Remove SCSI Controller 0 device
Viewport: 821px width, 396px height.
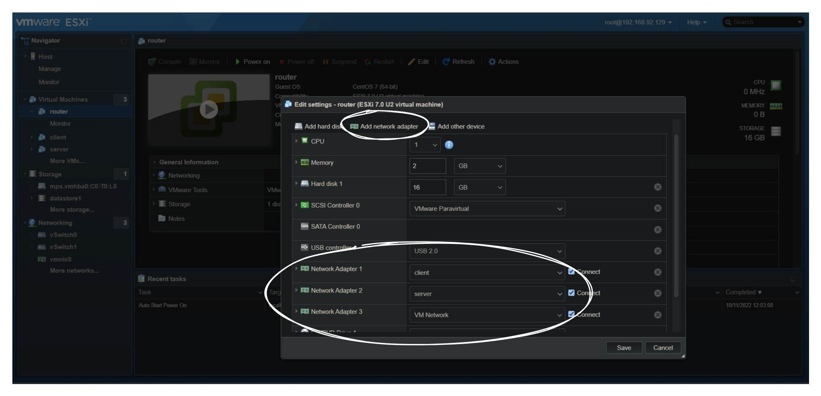coord(658,208)
